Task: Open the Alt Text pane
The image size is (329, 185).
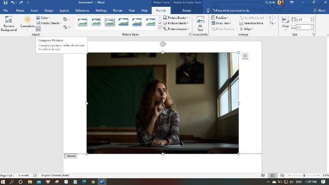Action: [x=200, y=24]
